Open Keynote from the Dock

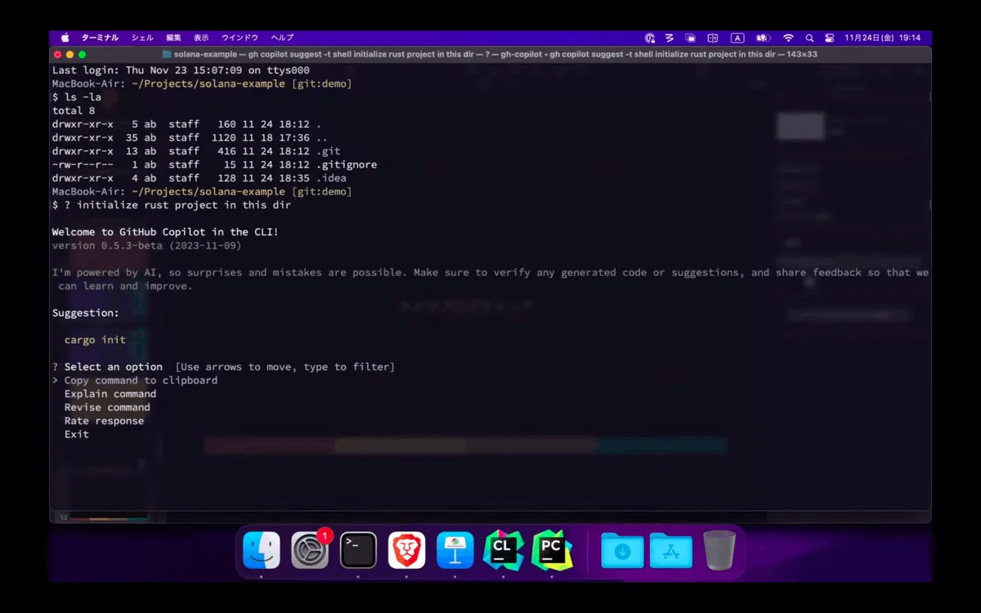[455, 550]
